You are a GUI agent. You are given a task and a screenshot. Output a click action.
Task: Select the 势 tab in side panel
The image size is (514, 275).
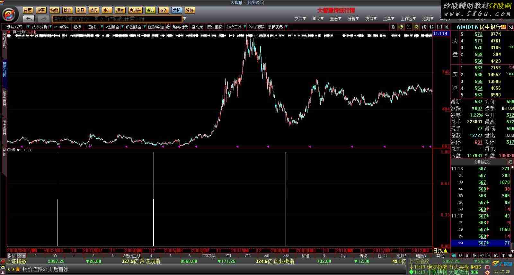point(482,256)
